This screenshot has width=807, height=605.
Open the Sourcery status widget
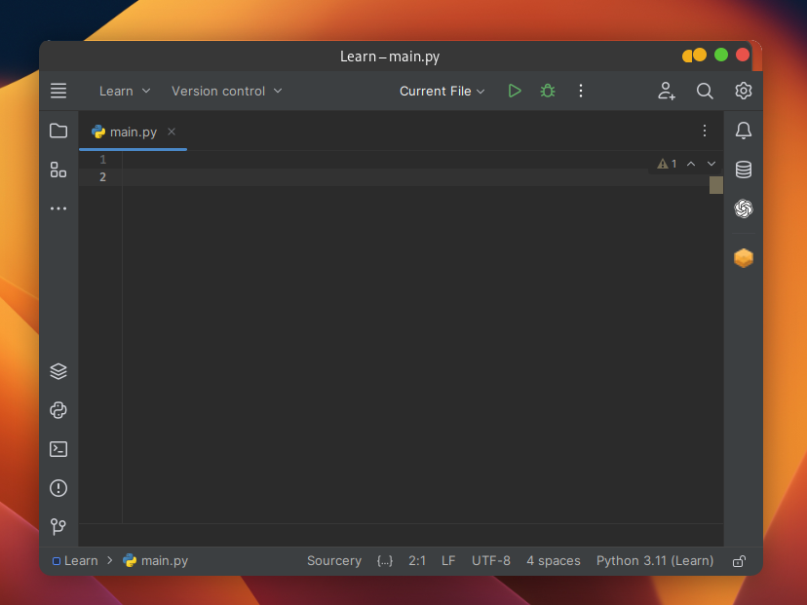[334, 561]
